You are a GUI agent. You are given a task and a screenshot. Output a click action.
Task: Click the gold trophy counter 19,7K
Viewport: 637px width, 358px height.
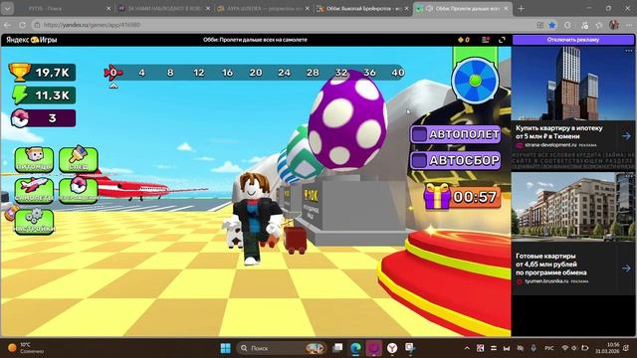click(42, 73)
